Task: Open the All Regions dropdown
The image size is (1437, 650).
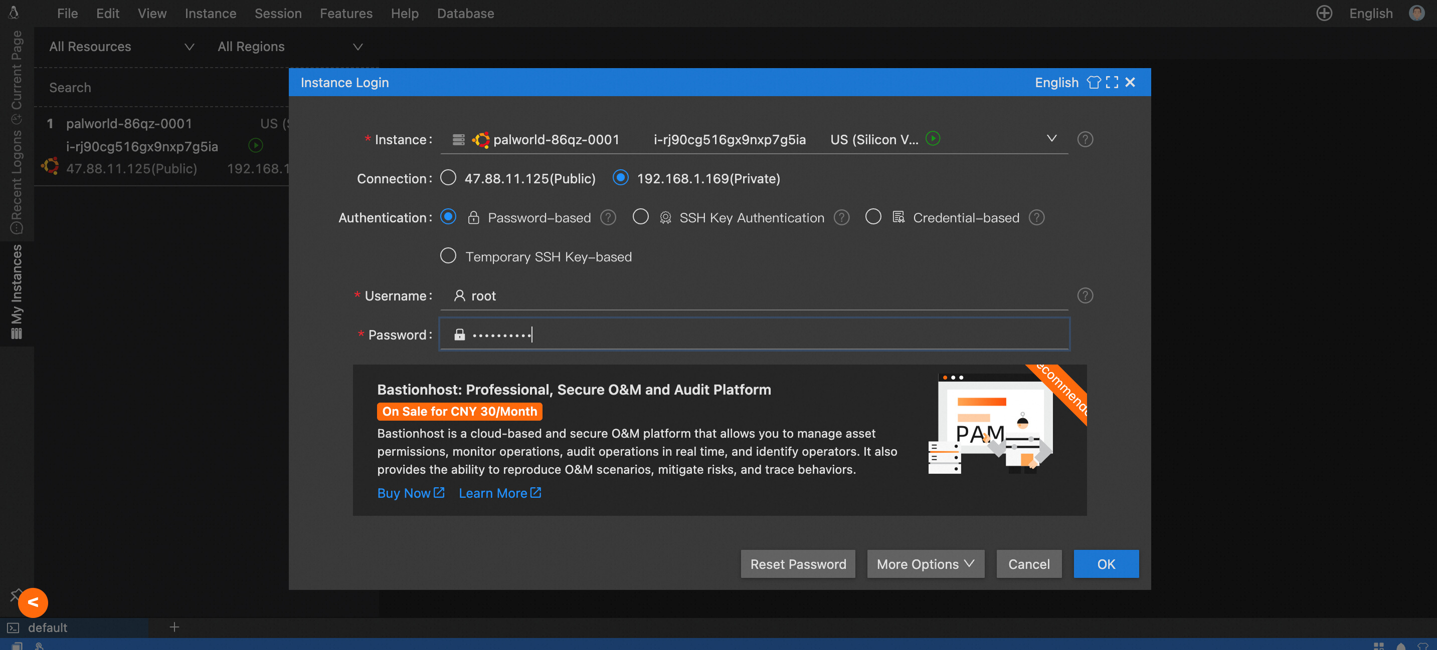Action: 290,46
